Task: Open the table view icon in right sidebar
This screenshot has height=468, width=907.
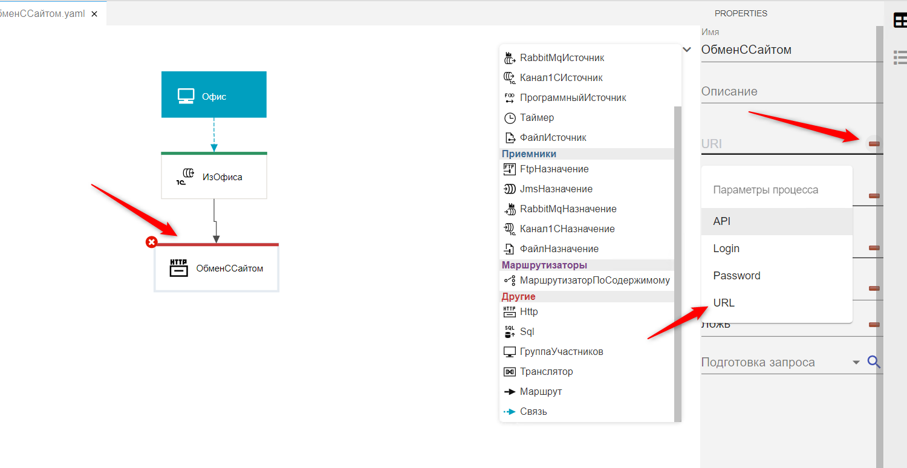Action: tap(900, 21)
